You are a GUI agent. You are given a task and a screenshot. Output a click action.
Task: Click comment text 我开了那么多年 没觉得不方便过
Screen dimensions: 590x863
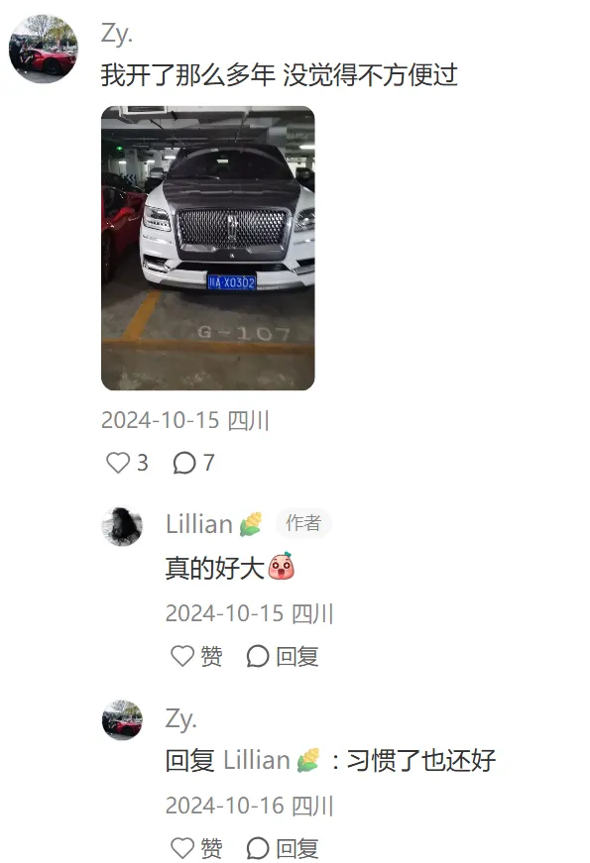click(280, 75)
